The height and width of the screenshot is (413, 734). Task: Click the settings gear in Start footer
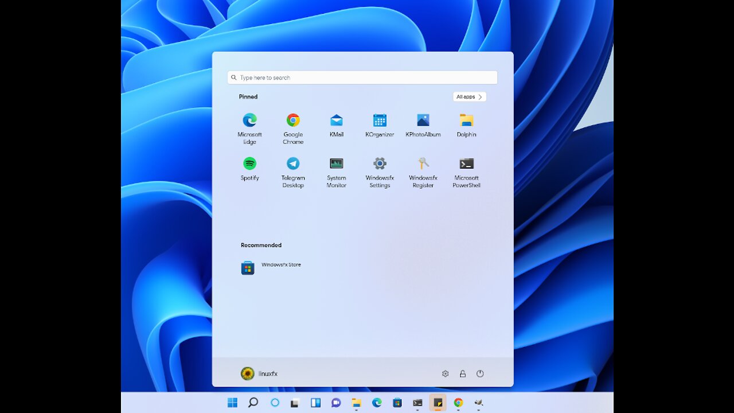(445, 373)
